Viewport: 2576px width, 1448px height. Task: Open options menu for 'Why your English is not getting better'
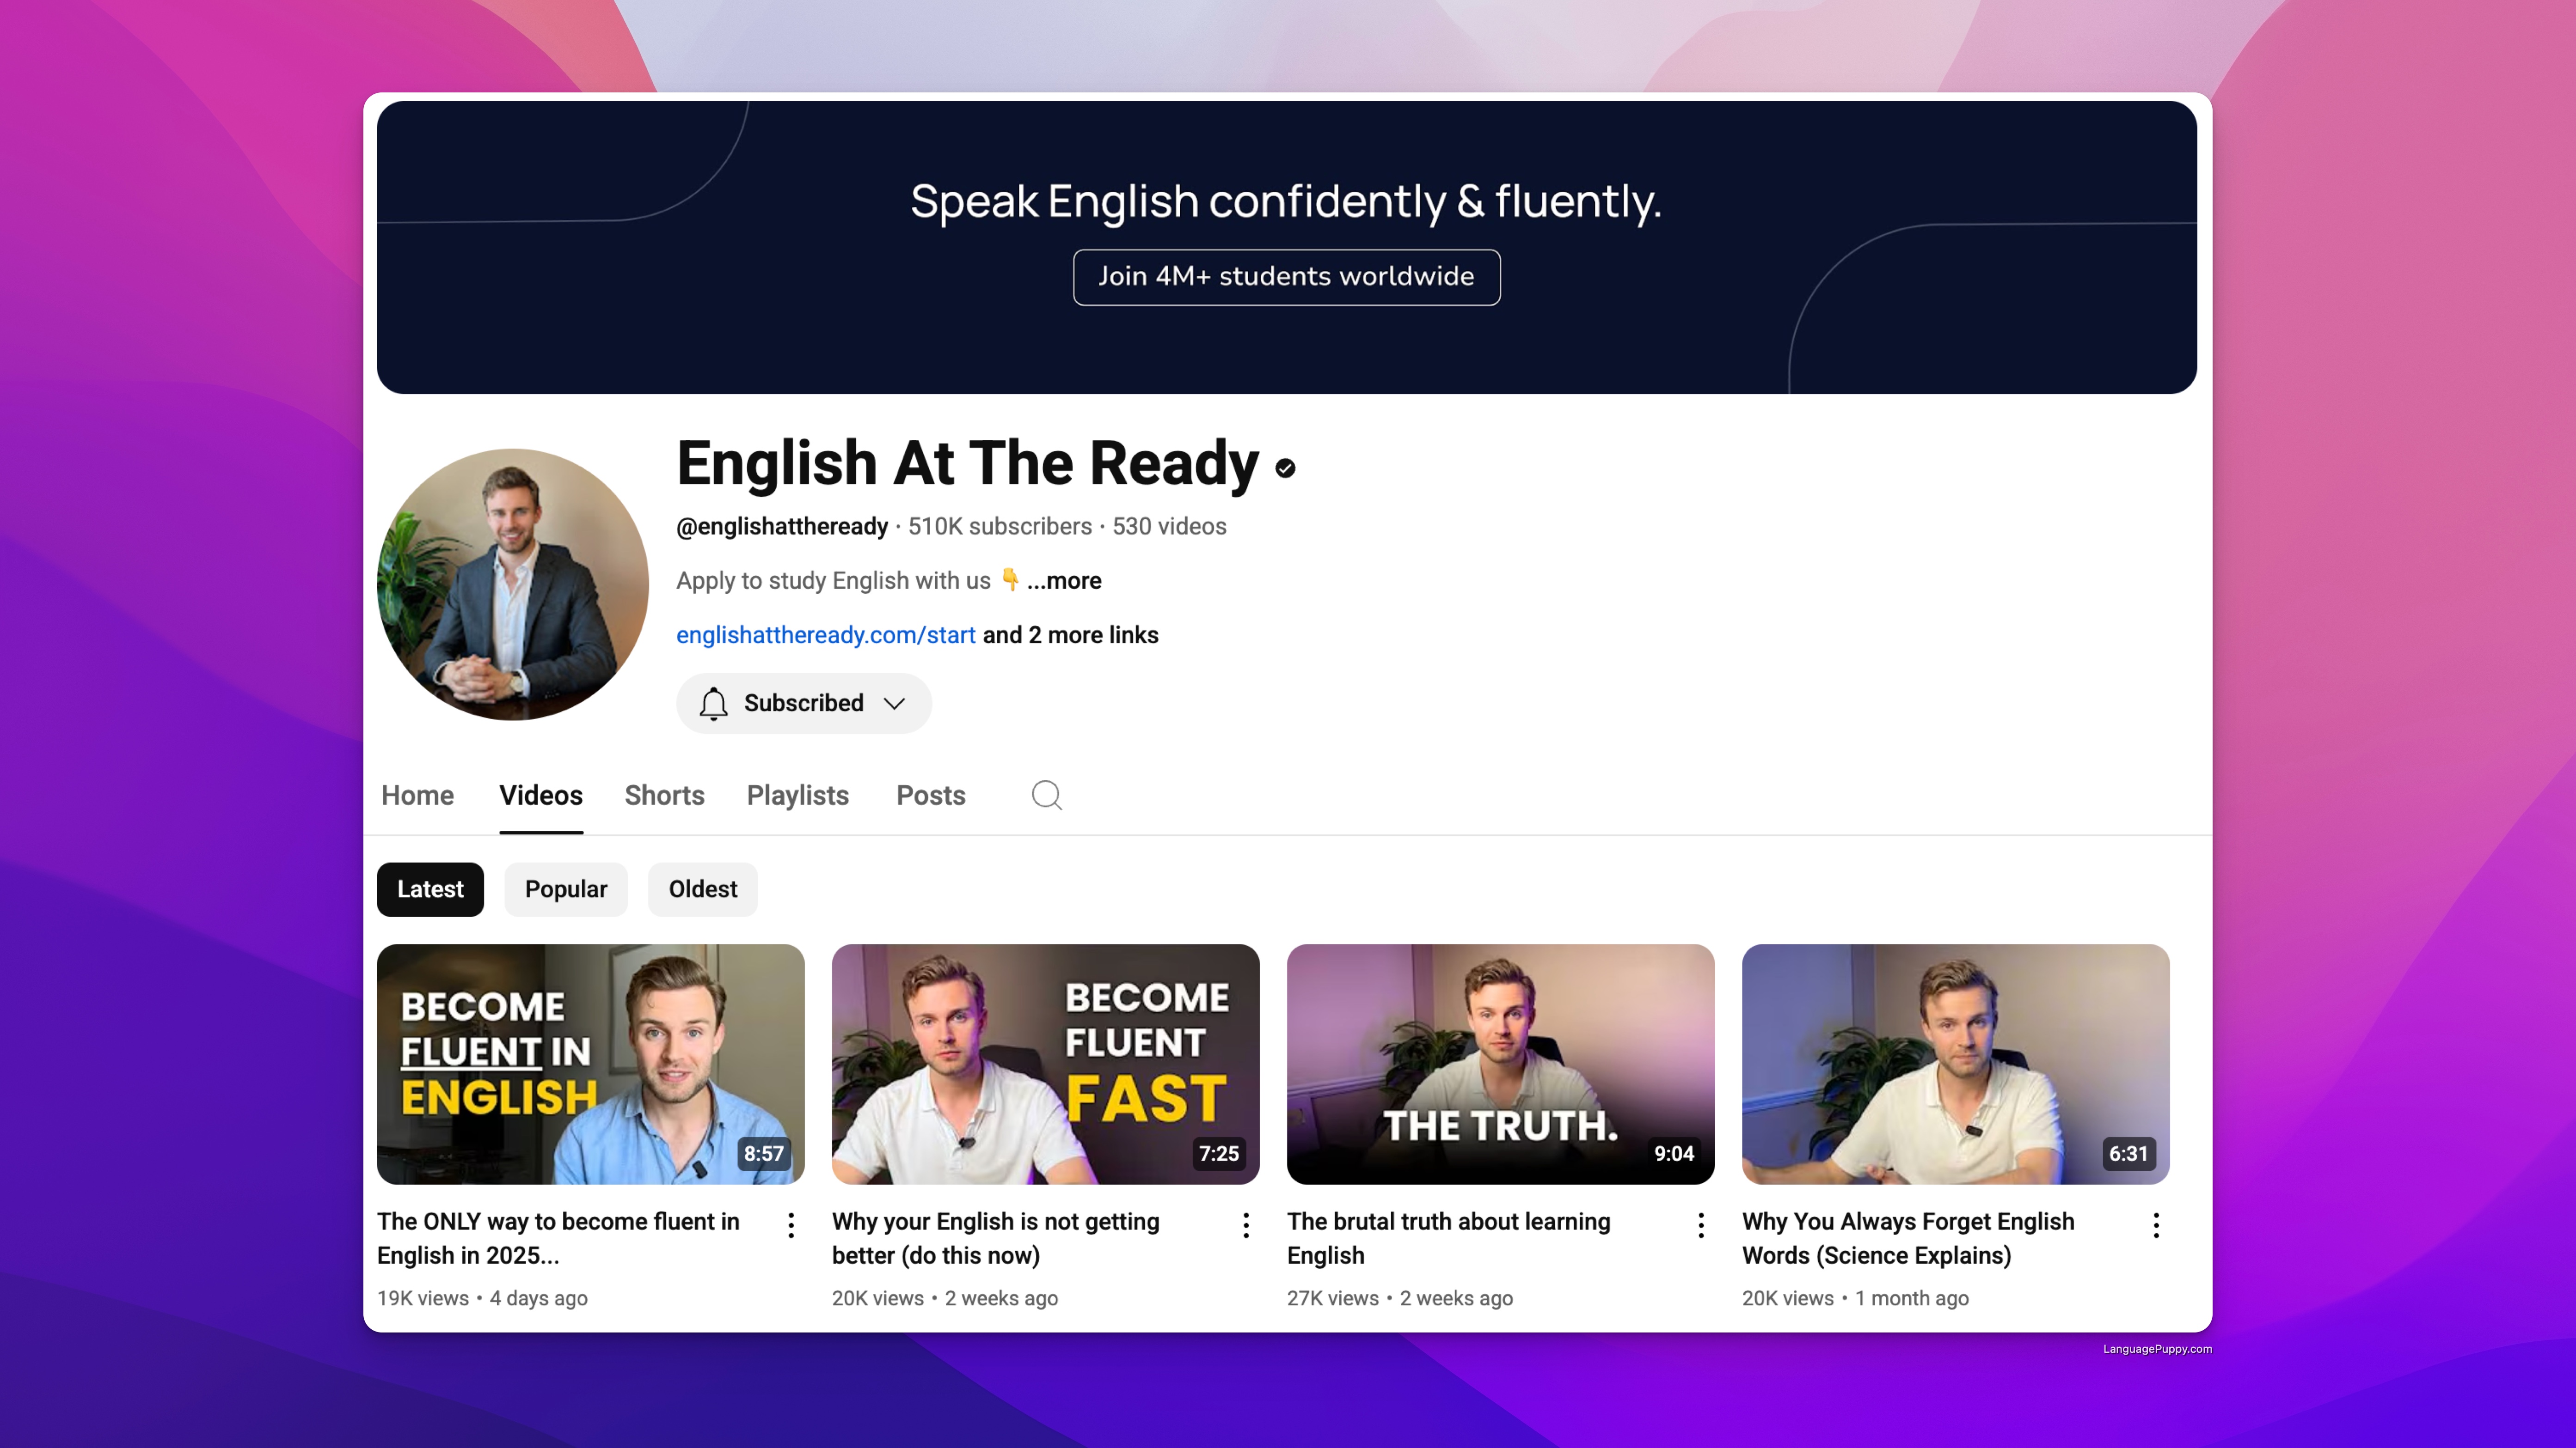(1246, 1225)
